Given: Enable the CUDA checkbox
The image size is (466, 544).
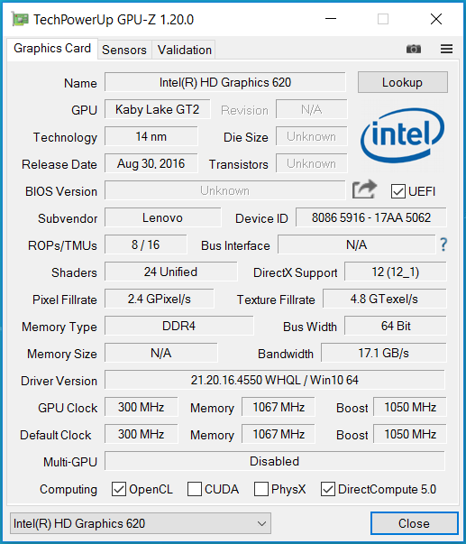Looking at the screenshot, I should coord(194,489).
